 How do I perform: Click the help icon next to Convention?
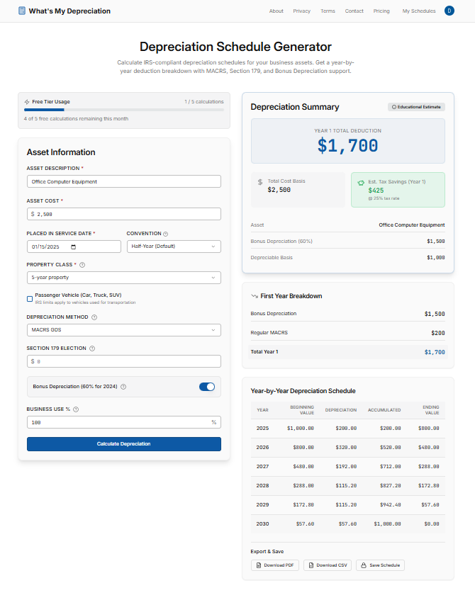point(165,233)
